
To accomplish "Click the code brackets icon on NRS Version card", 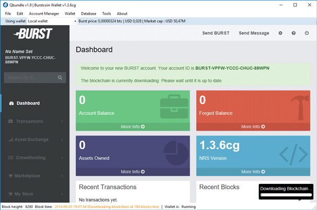I will tap(293, 154).
